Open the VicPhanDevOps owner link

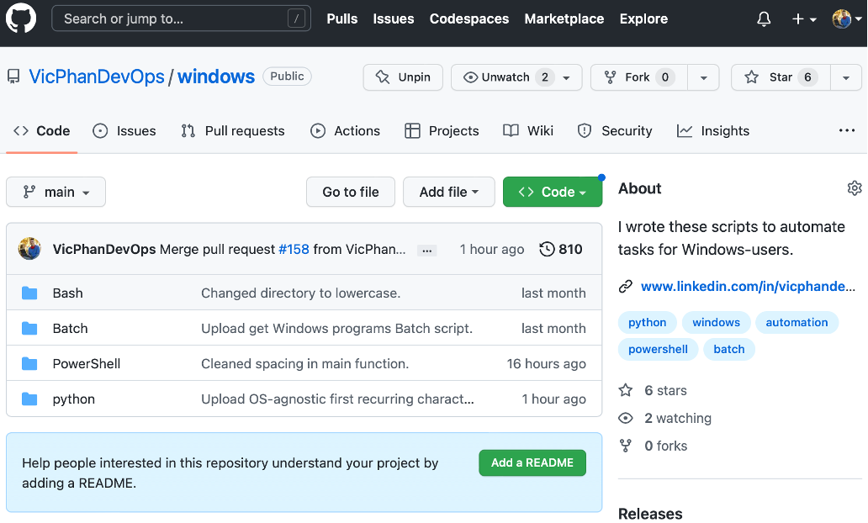(97, 77)
